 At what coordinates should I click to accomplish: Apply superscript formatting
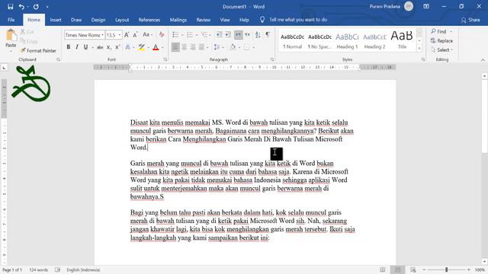117,47
